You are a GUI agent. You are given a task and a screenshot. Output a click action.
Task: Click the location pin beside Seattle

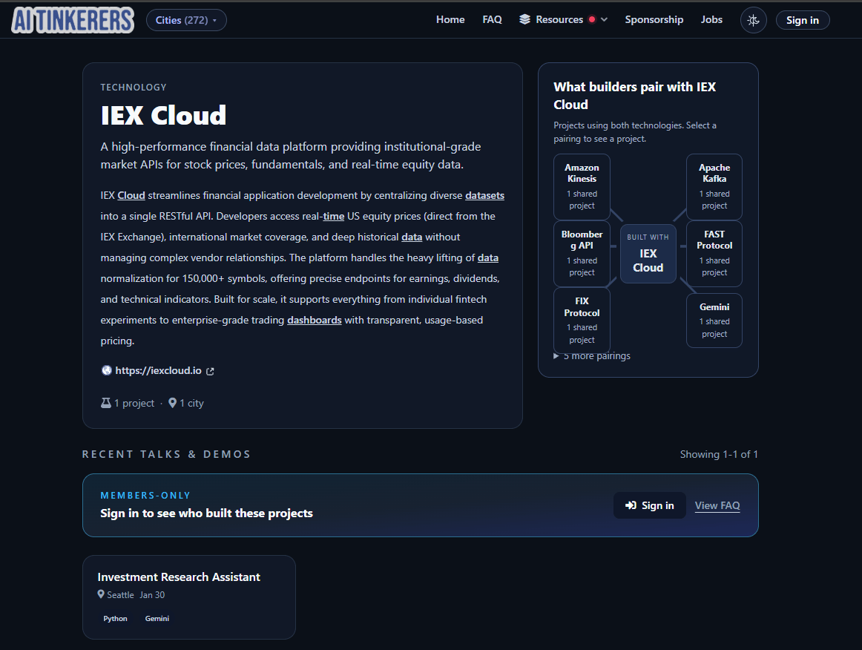point(101,594)
